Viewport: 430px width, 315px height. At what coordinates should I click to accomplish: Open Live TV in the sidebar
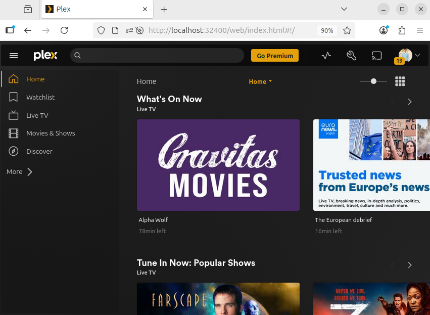(x=37, y=115)
